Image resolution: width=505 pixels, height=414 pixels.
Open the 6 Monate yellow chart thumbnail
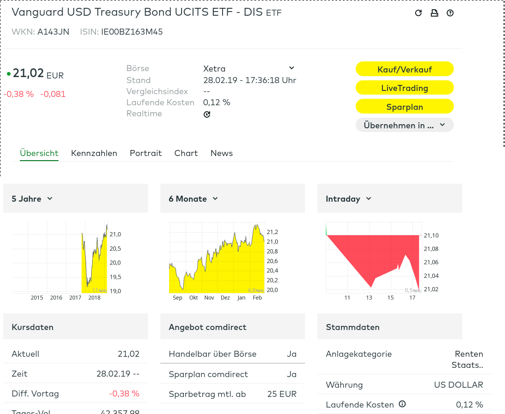tap(223, 261)
